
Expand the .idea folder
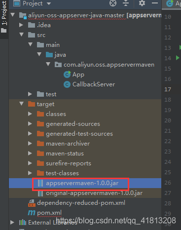(x=21, y=25)
